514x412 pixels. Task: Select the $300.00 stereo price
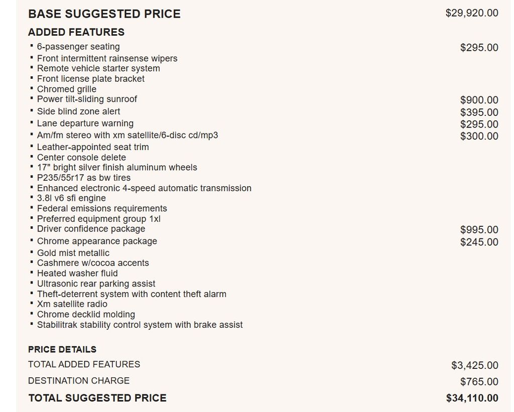coord(479,136)
